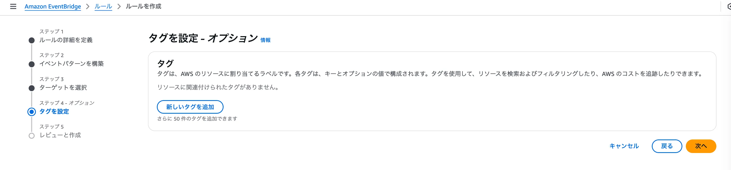The width and height of the screenshot is (731, 170).
Task: Click the Step 1 circle marker
Action: click(32, 41)
